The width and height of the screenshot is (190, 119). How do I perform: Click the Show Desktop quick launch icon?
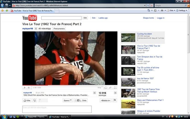point(11,117)
